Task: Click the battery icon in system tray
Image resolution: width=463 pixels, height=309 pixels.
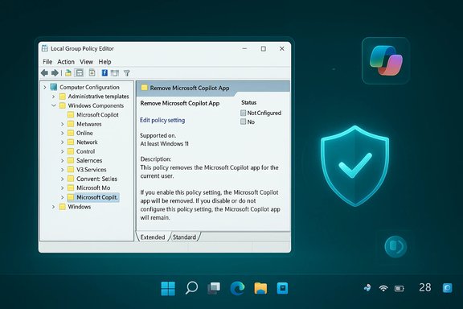Action: (399, 288)
